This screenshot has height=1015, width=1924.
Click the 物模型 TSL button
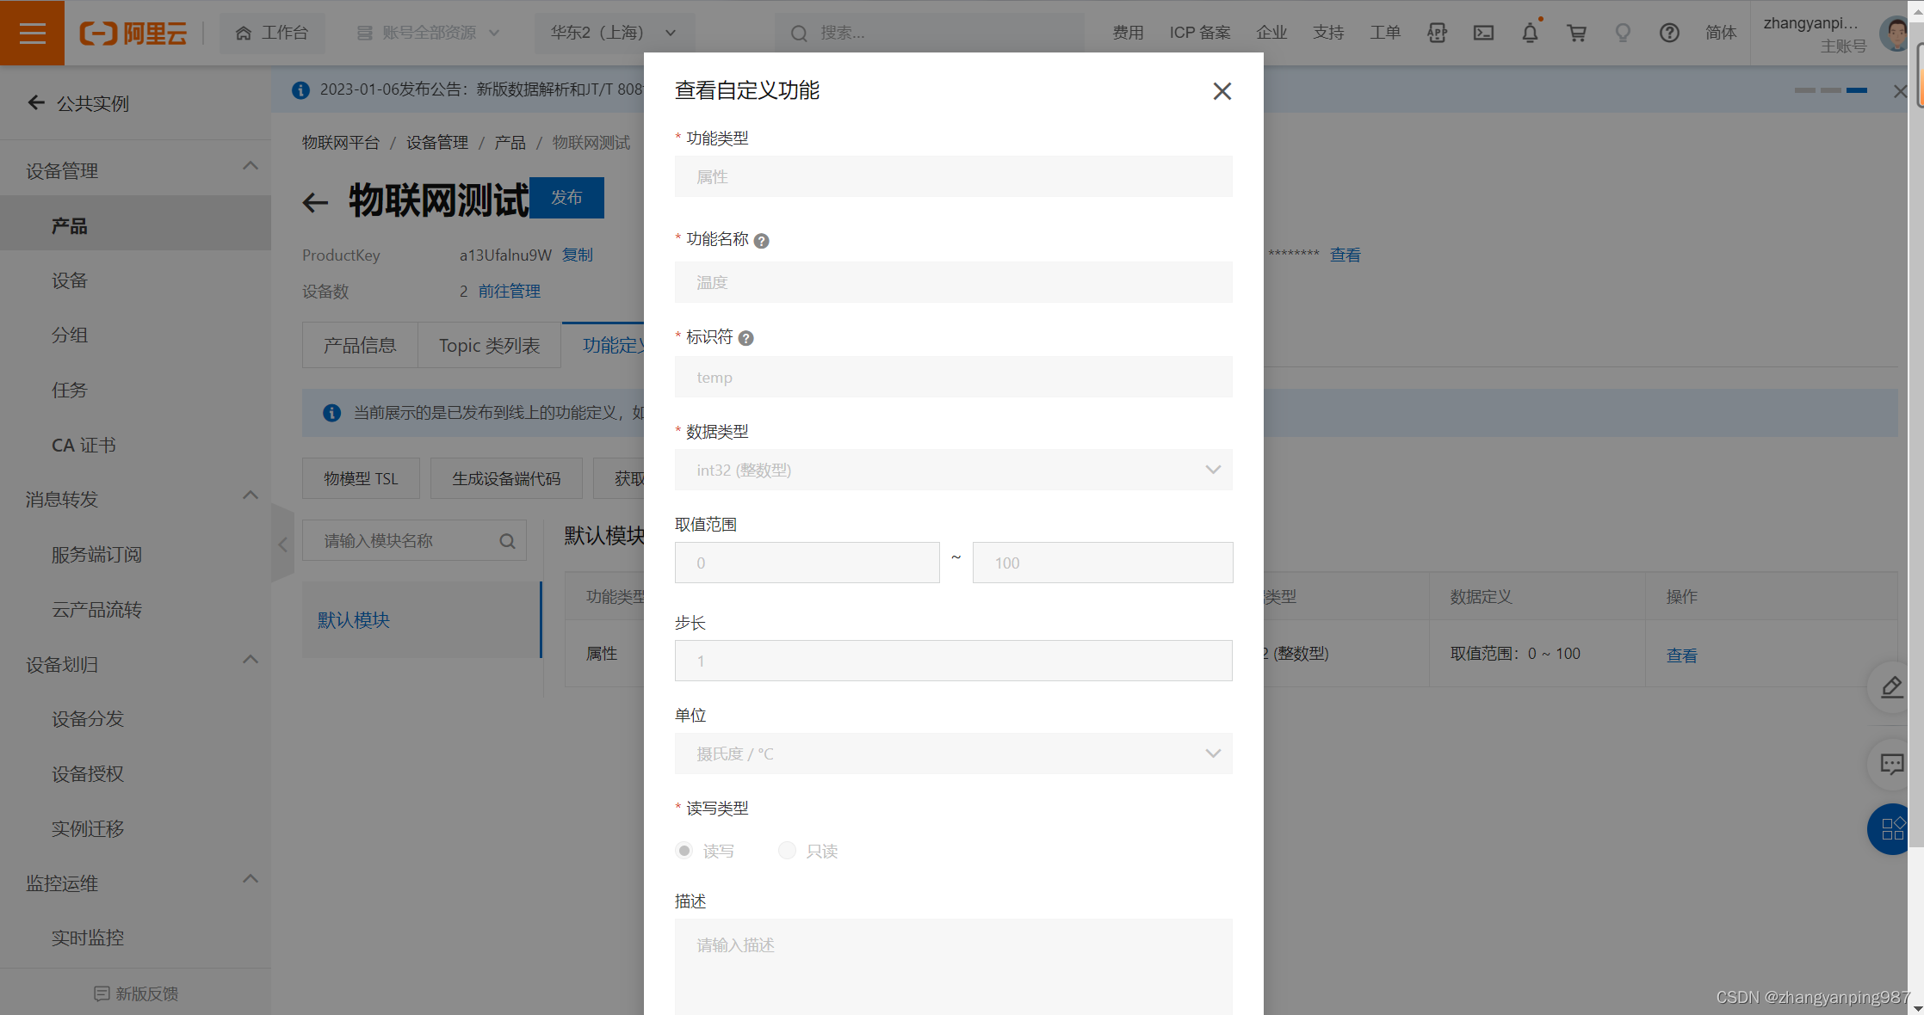(x=361, y=478)
